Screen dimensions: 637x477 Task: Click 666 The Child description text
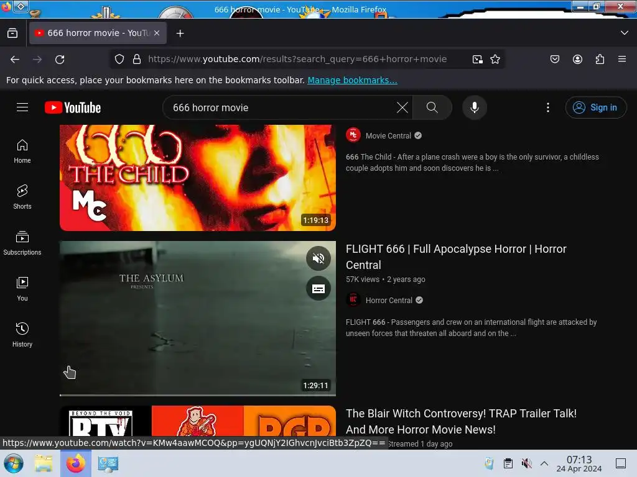pos(472,162)
